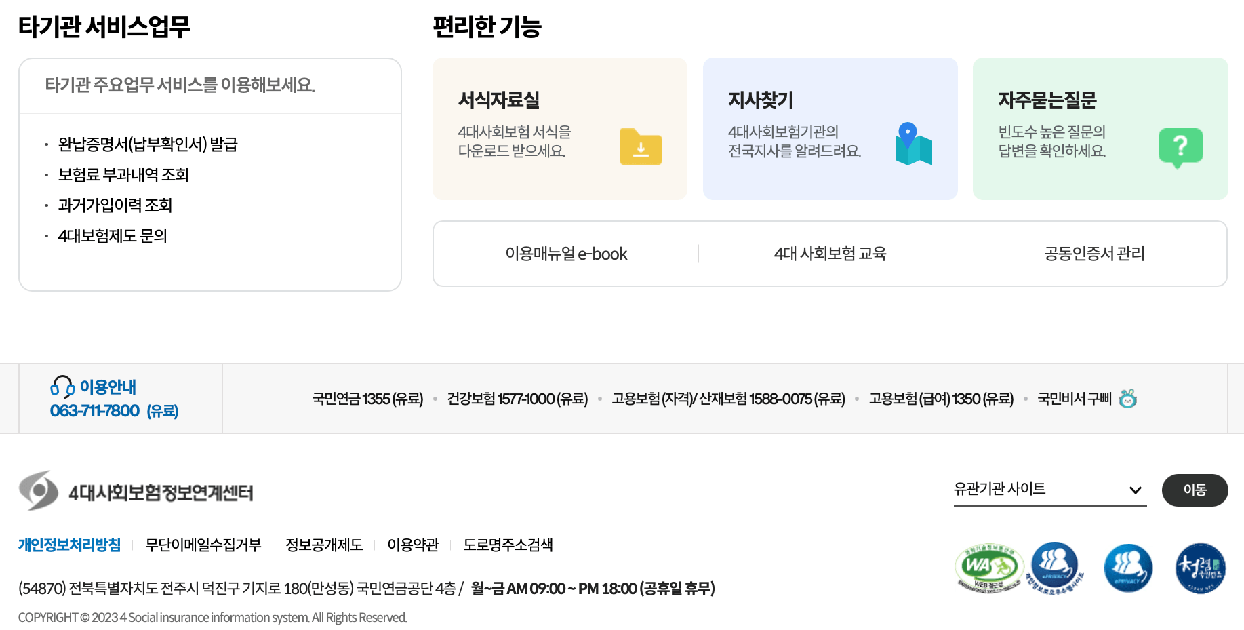1244x630 pixels.
Task: Click the green ePRIVACY certification badge
Action: tap(1054, 568)
